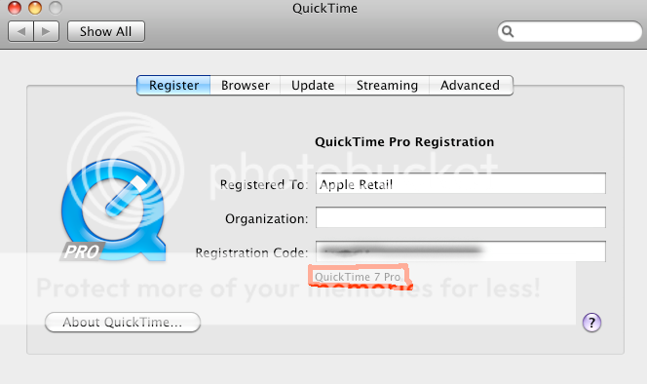
Task: Select the Register tab
Action: 173,85
